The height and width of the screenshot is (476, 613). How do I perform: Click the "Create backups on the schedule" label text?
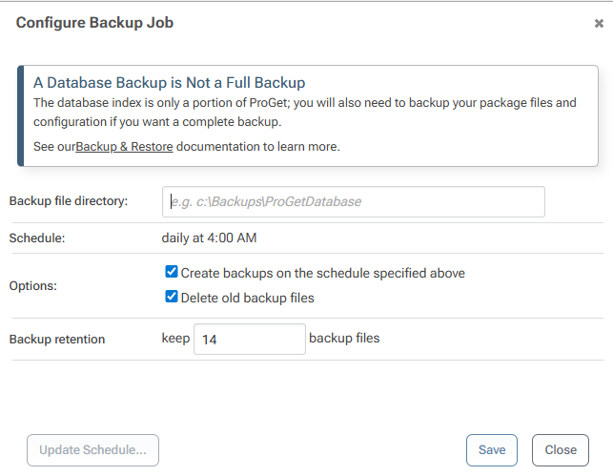click(322, 273)
